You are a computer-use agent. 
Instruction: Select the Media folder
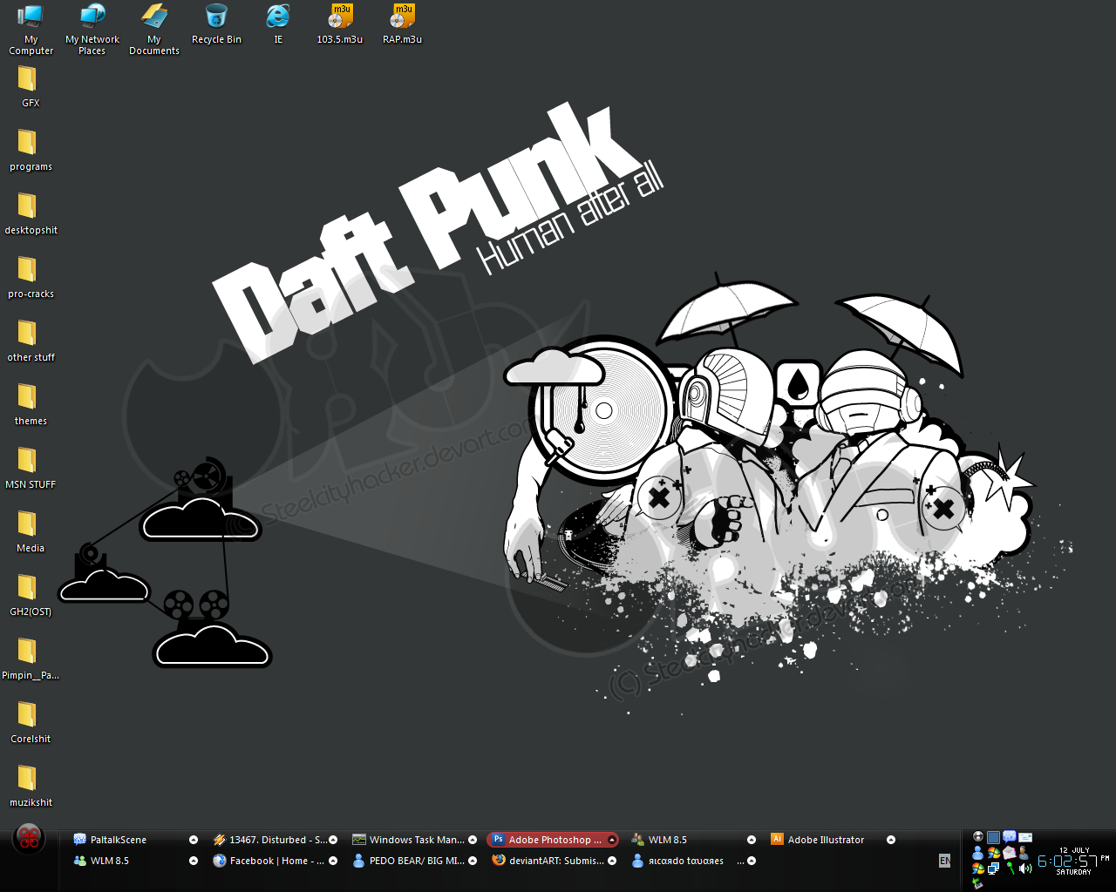click(31, 532)
